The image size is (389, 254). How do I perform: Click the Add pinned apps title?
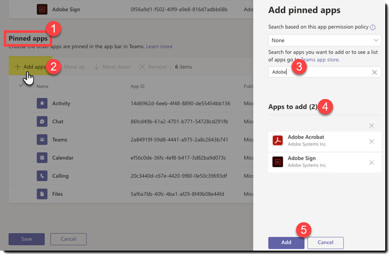[x=304, y=10]
